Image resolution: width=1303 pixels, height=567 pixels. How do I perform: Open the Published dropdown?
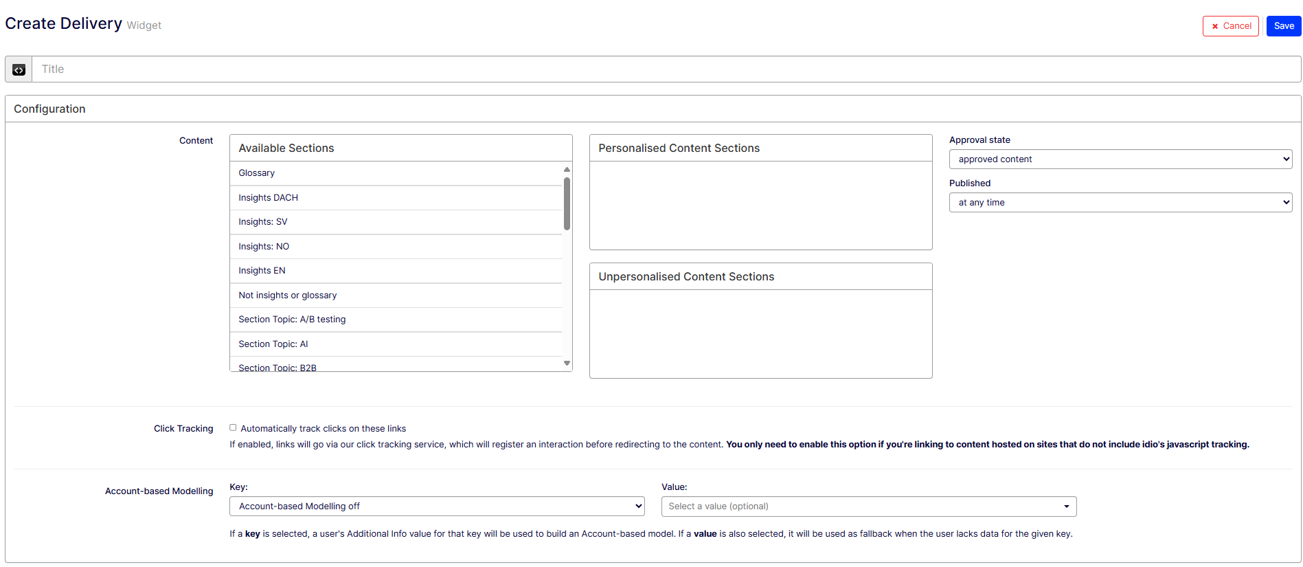tap(1120, 203)
